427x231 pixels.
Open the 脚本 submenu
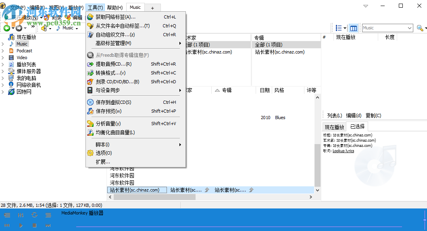point(135,144)
